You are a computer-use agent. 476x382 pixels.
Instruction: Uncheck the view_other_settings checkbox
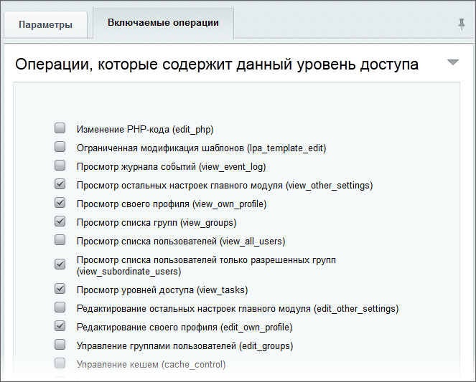(60, 185)
